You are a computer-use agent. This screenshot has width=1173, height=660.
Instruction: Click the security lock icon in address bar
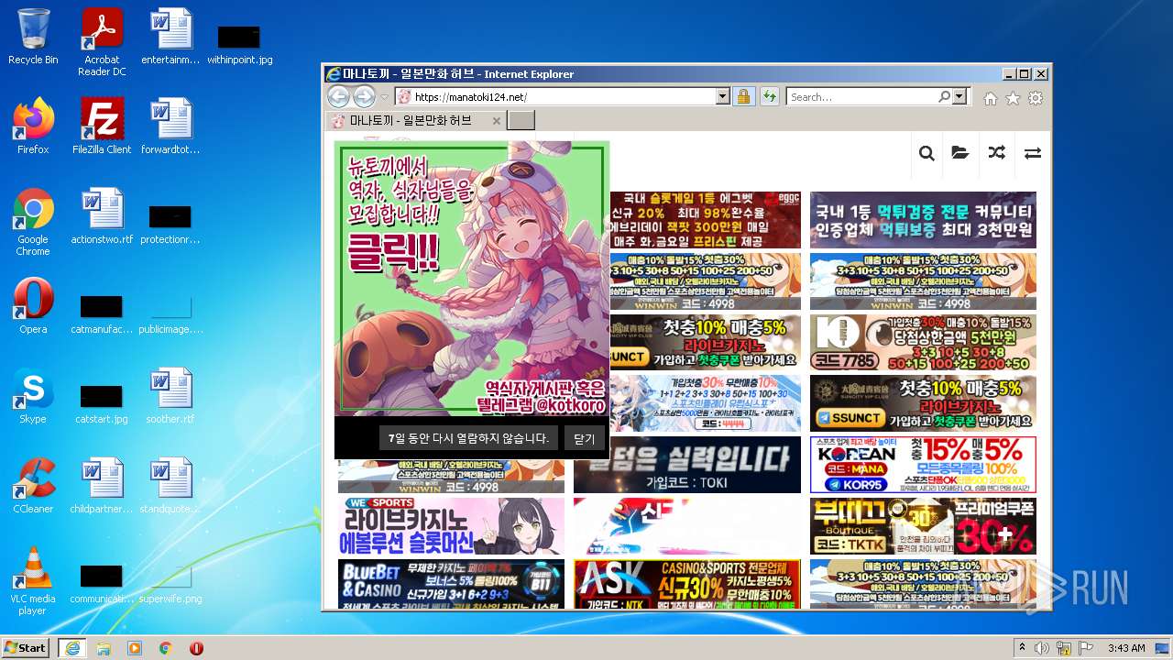click(x=743, y=96)
